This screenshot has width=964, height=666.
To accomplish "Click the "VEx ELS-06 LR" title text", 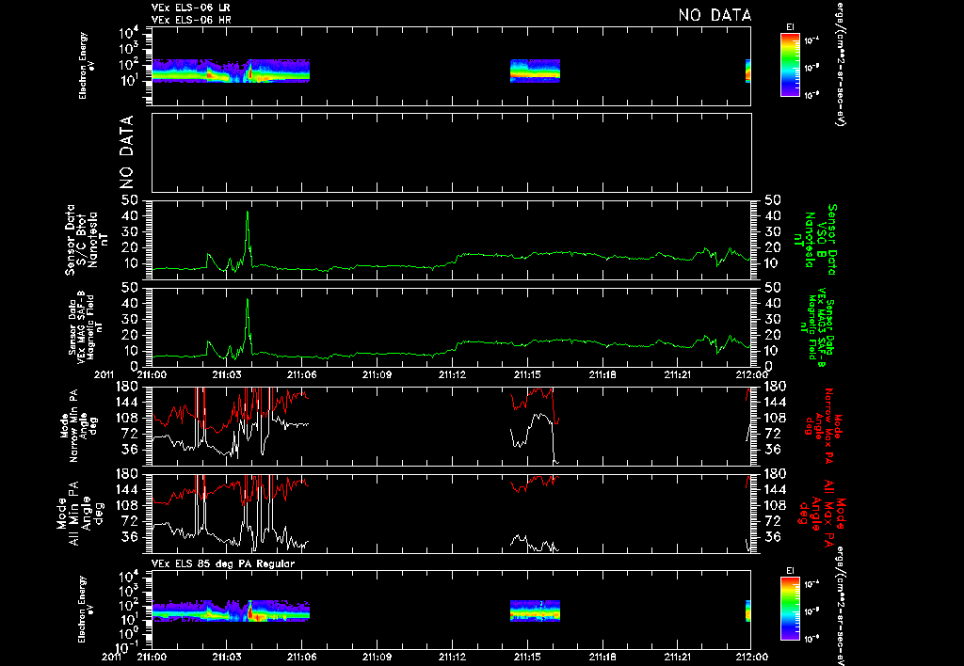I will [190, 8].
